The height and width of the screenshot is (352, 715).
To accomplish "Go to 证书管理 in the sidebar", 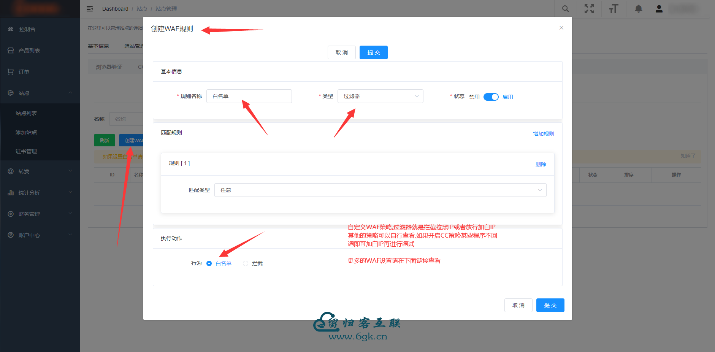I will point(26,151).
